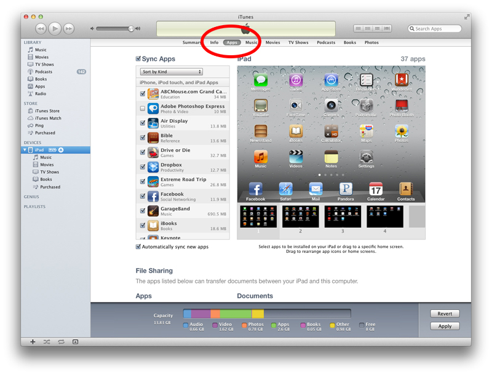Click the add playlist plus button
This screenshot has width=492, height=375.
click(33, 342)
